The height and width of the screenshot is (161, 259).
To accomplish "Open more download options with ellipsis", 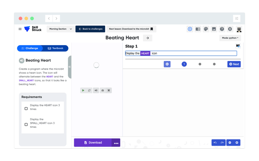I will click(116, 143).
